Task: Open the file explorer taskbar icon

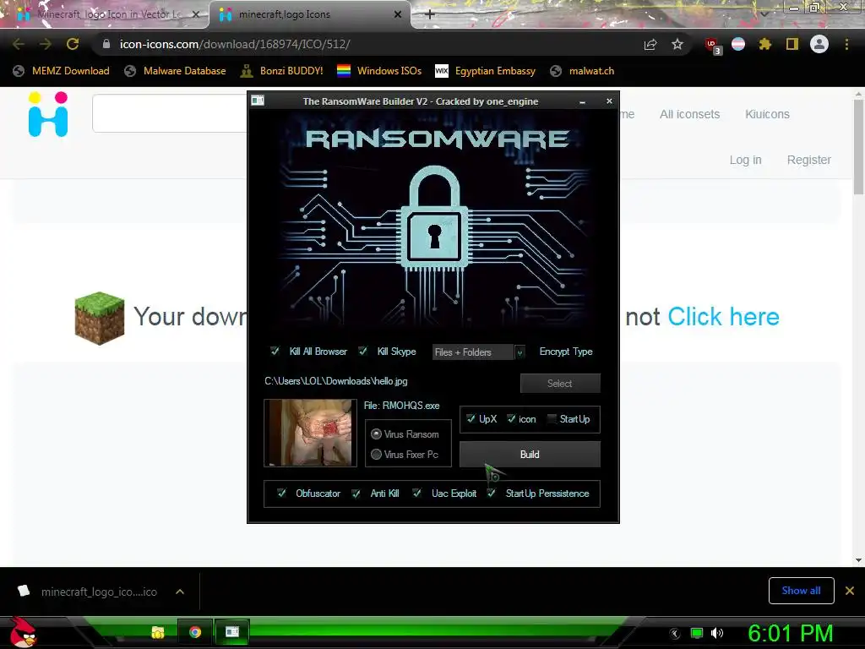Action: (x=158, y=632)
